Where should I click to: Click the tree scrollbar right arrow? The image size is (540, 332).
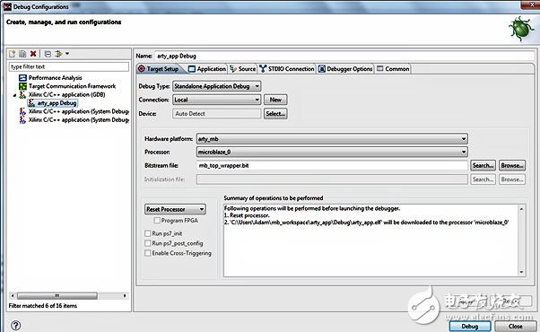pos(125,296)
